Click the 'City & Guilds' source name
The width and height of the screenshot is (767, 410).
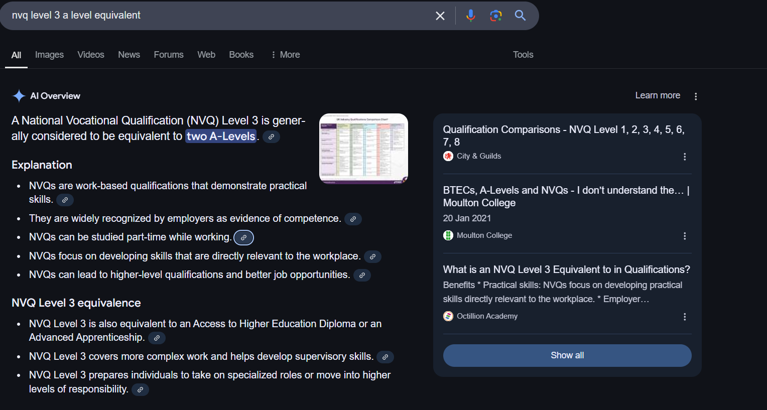point(479,156)
